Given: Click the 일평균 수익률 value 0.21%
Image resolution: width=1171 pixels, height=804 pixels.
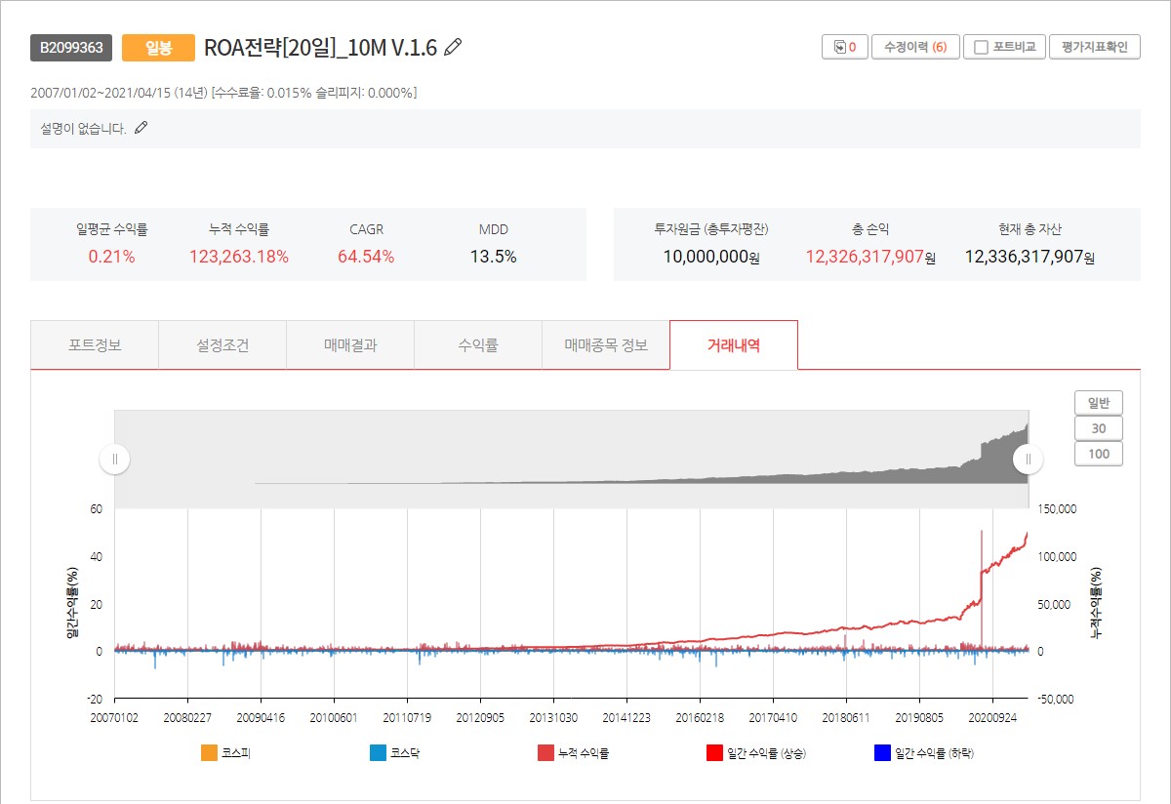Looking at the screenshot, I should point(112,258).
